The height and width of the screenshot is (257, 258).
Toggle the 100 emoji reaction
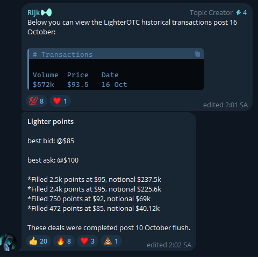[37, 101]
